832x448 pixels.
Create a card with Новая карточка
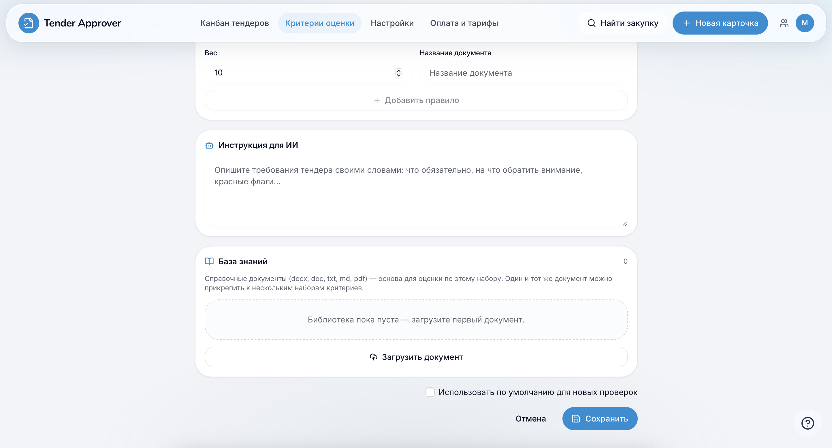click(720, 23)
